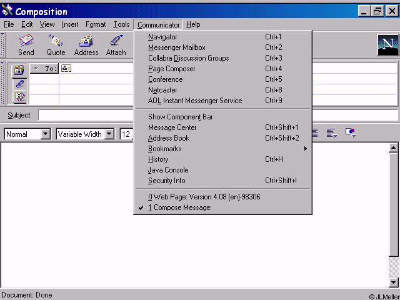Expand the Bookmarks submenu arrow
Screen dimensions: 400x300
pos(306,149)
